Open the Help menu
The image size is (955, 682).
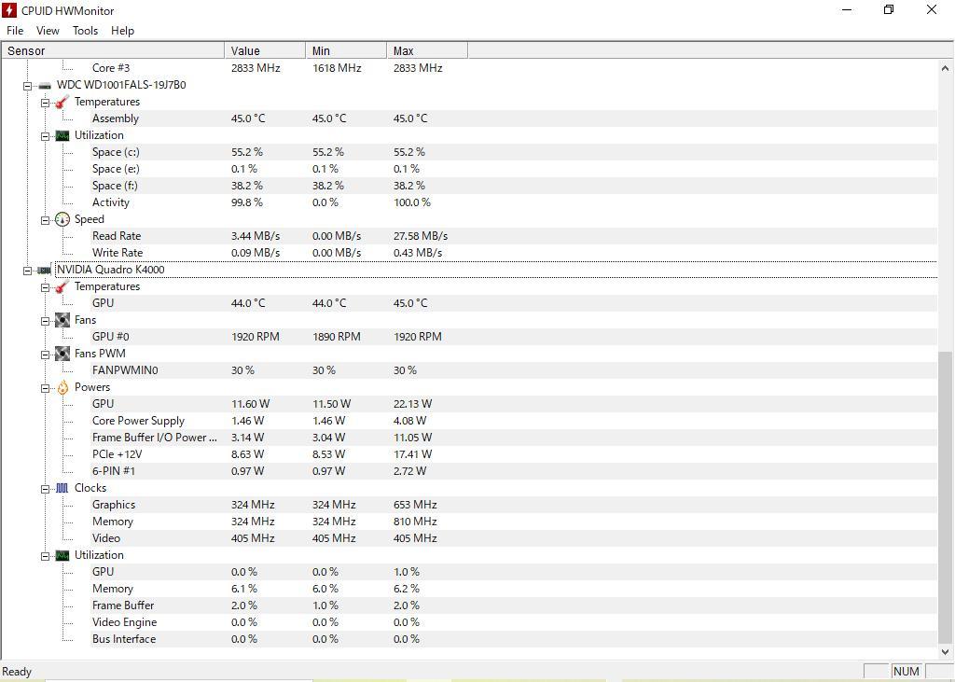[x=122, y=31]
